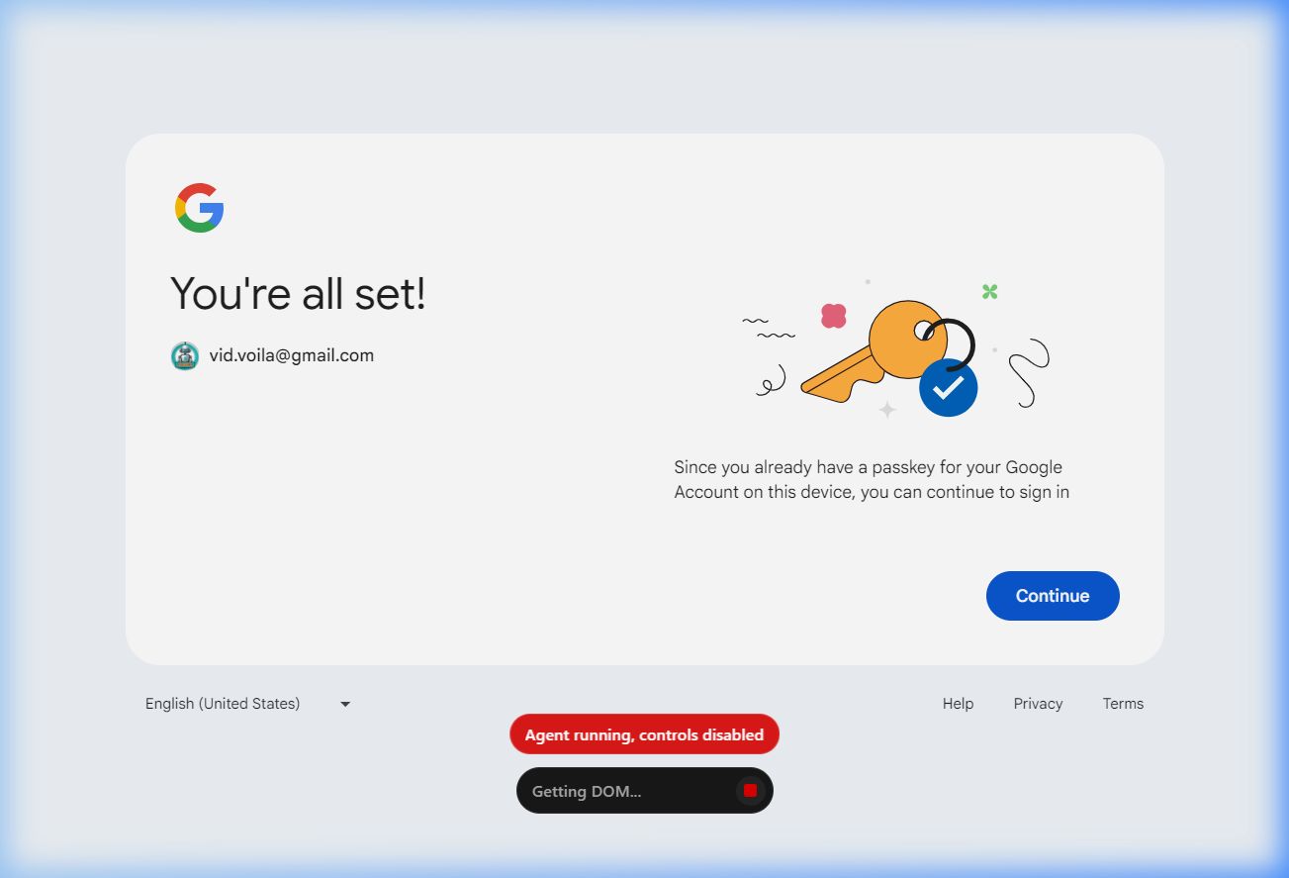
Task: Click the passkey description paragraph
Action: pyautogui.click(x=872, y=479)
